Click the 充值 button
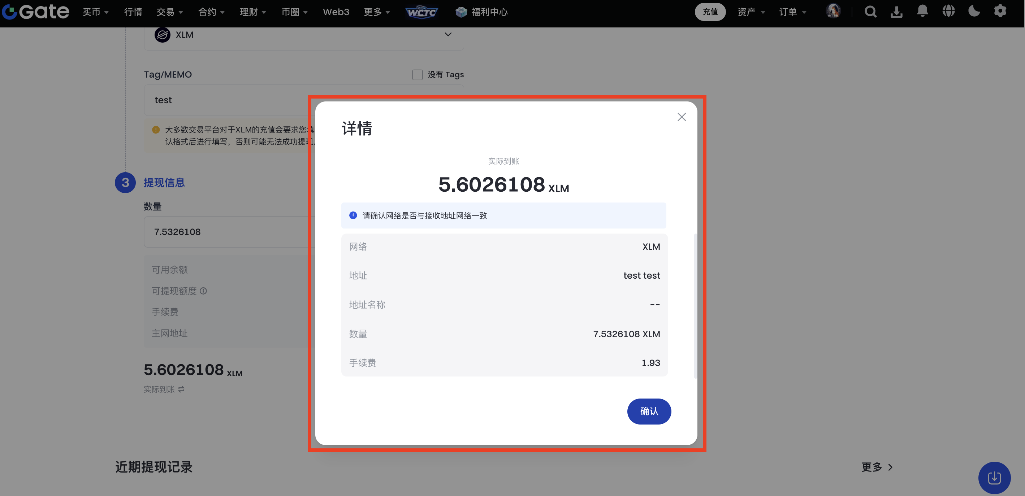This screenshot has width=1025, height=496. 710,12
